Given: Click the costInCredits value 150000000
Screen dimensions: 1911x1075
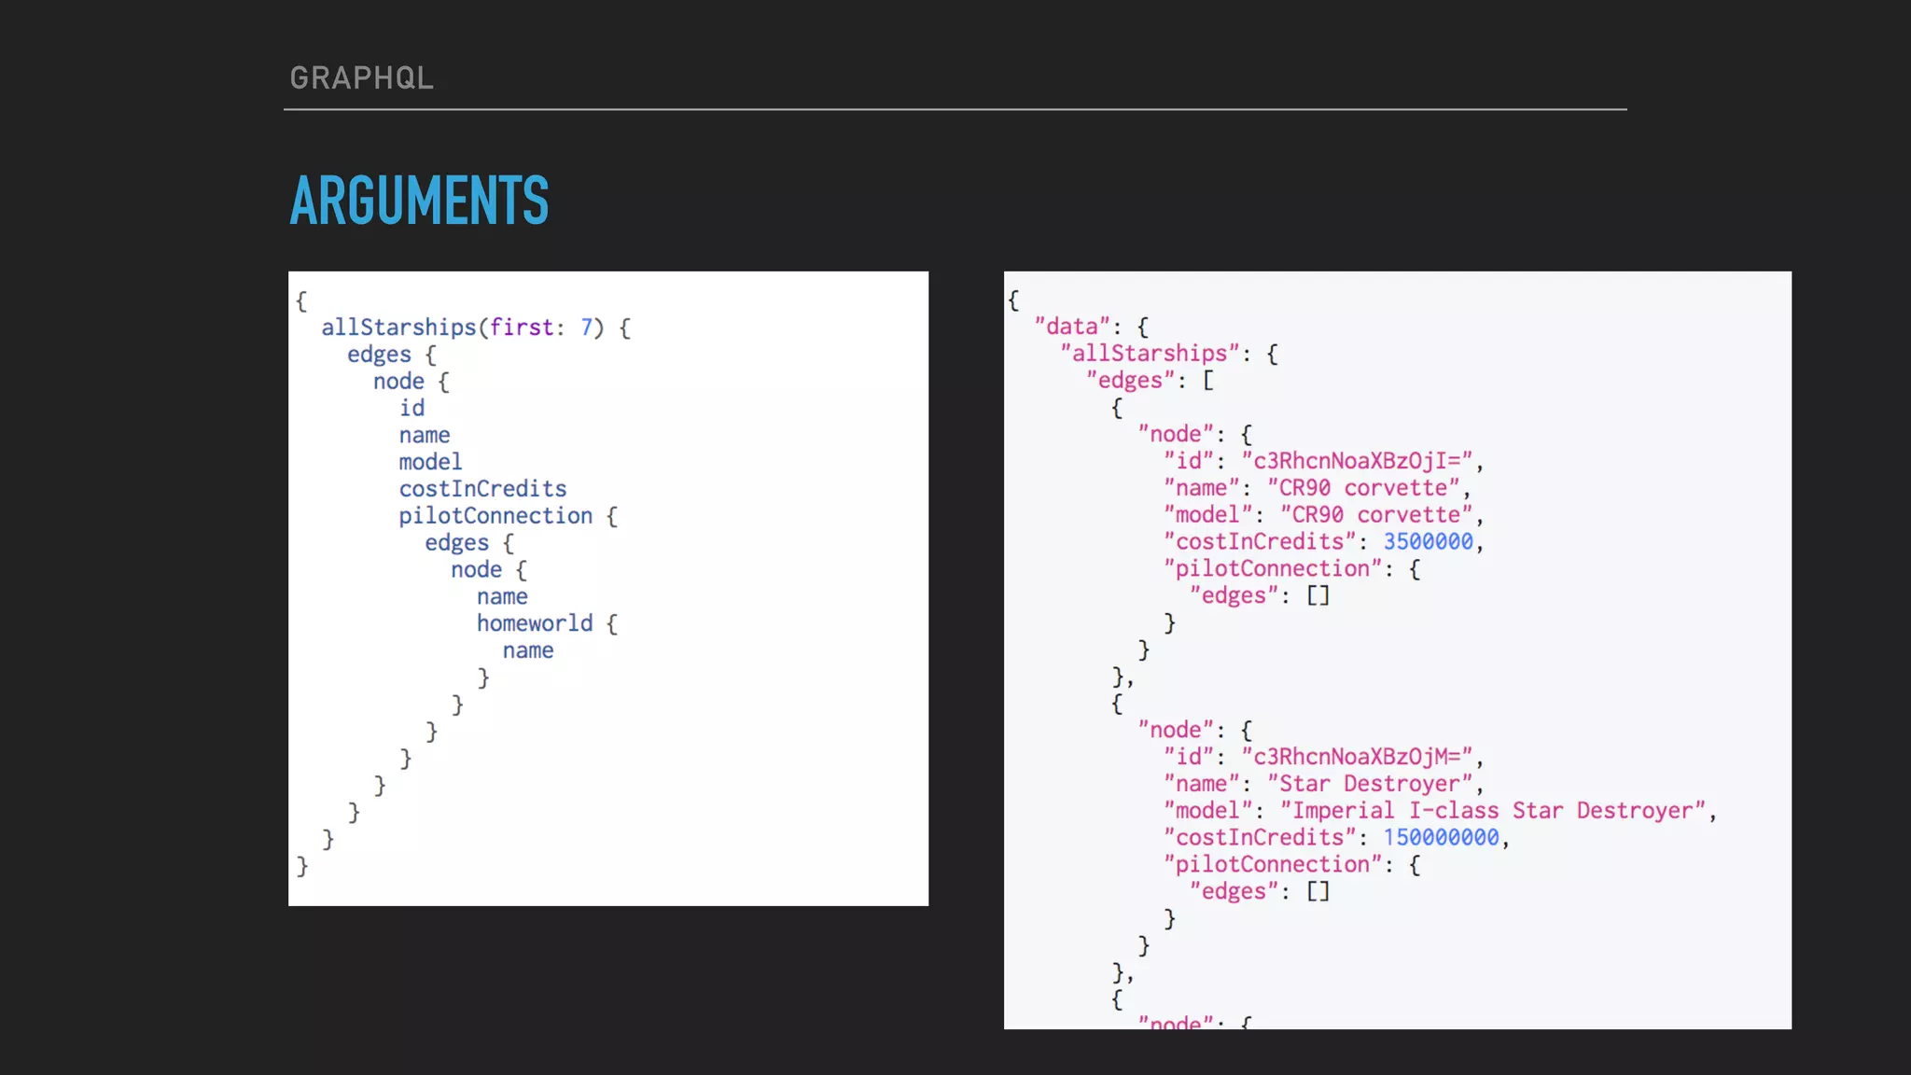Looking at the screenshot, I should click(x=1441, y=838).
